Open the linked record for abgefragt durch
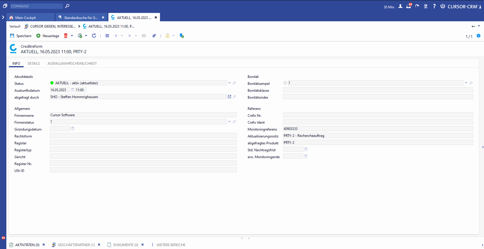 229,97
